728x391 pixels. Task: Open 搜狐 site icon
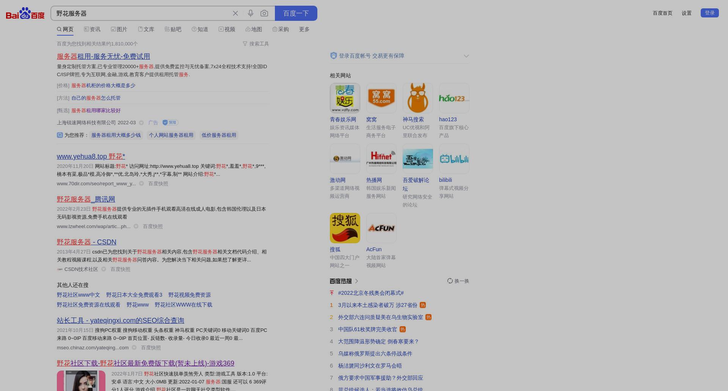(345, 228)
